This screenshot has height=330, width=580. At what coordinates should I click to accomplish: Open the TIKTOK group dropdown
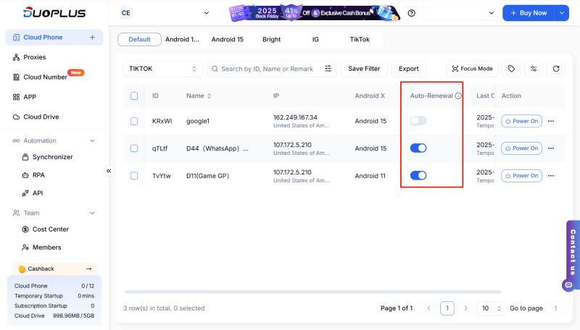pos(162,69)
